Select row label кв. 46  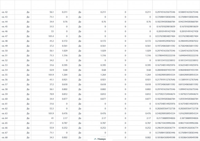tap(5, 31)
